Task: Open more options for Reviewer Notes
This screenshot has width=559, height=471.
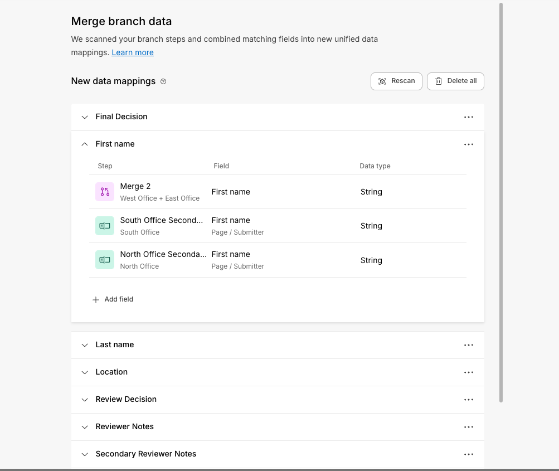Action: pos(469,427)
